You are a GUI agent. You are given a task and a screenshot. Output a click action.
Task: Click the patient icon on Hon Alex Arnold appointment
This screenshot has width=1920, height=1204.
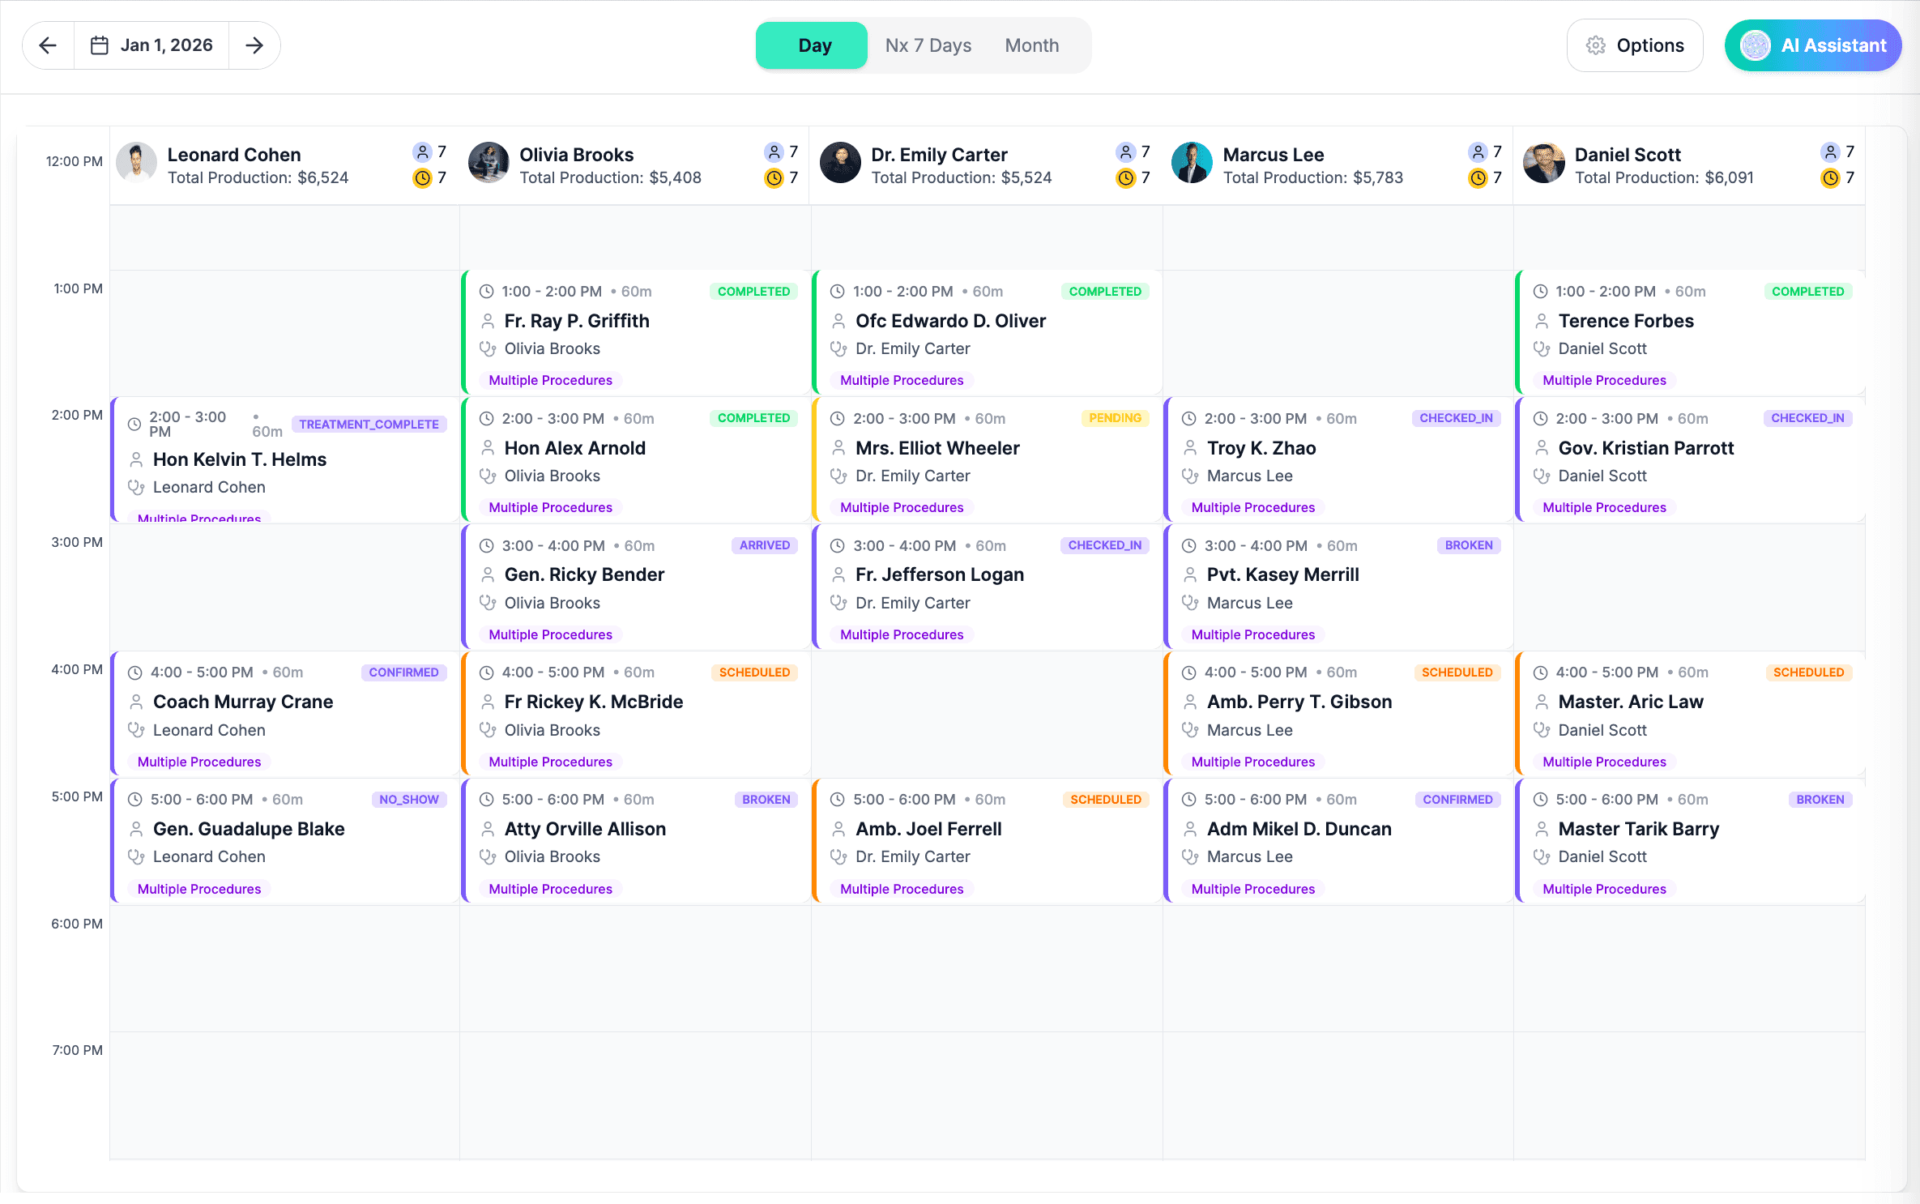click(488, 447)
